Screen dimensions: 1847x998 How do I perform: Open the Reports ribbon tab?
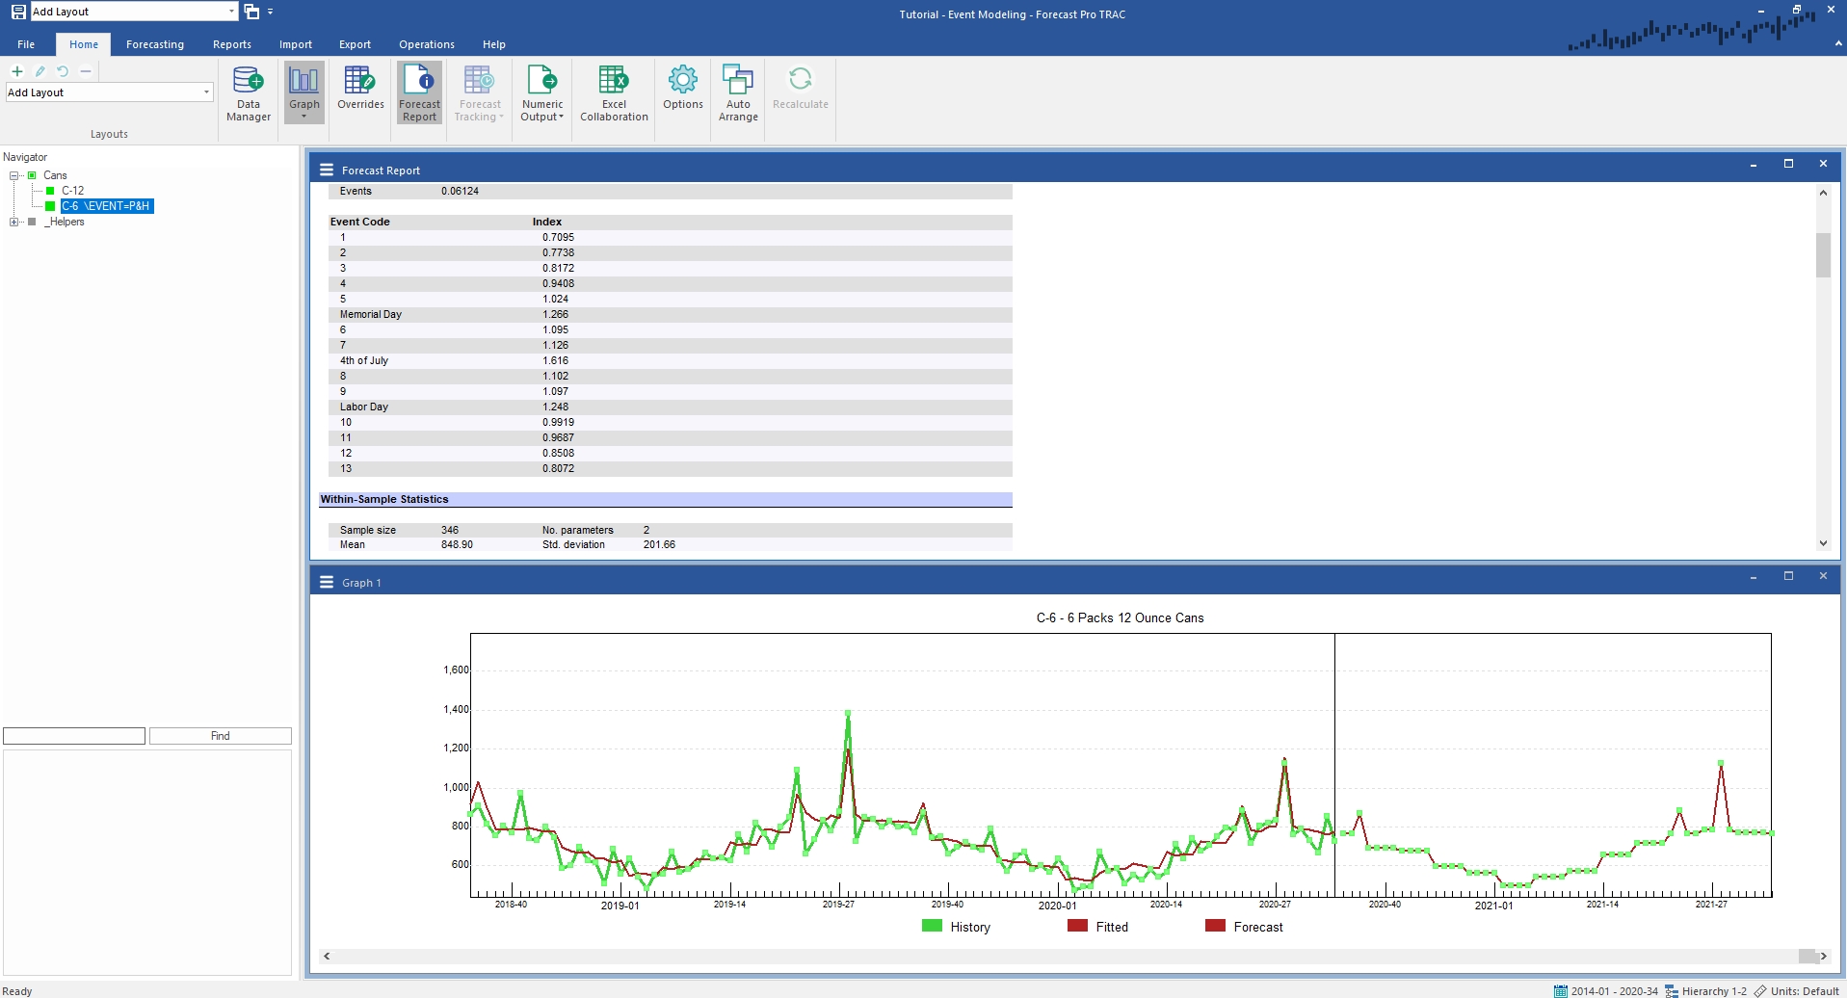[232, 44]
